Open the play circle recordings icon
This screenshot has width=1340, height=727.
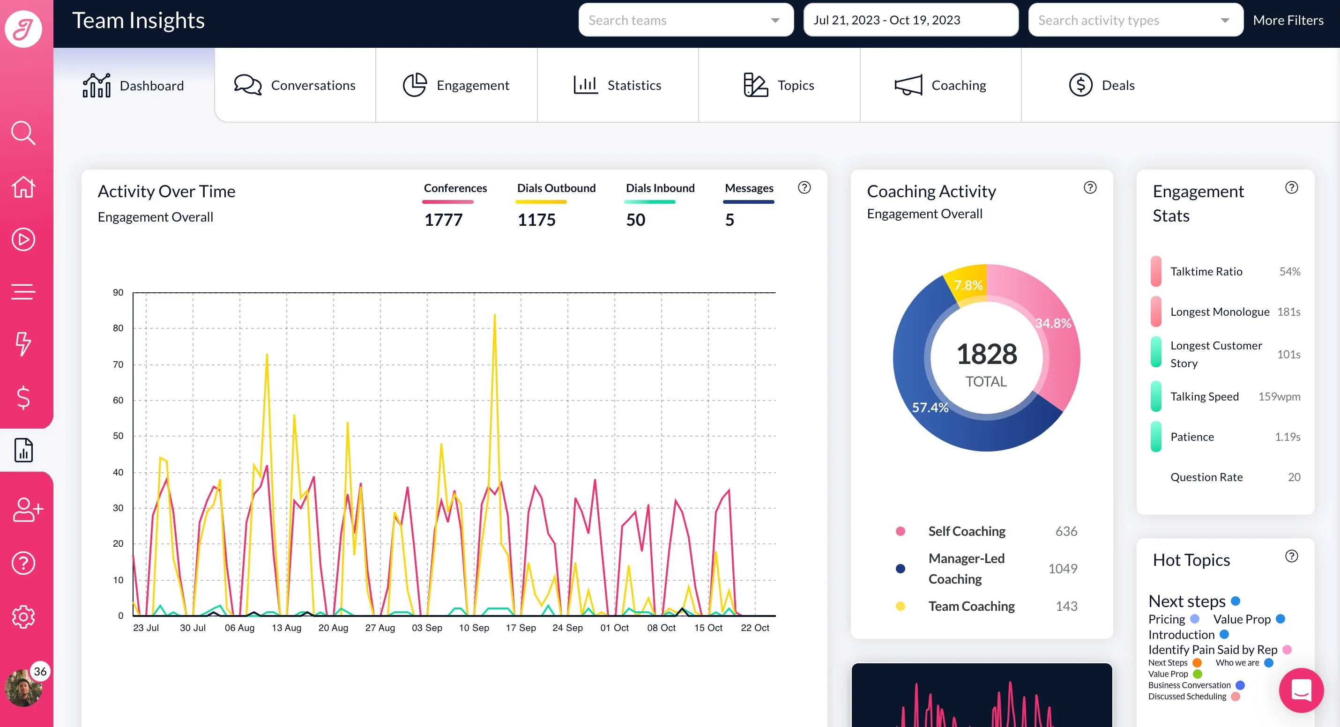(23, 239)
